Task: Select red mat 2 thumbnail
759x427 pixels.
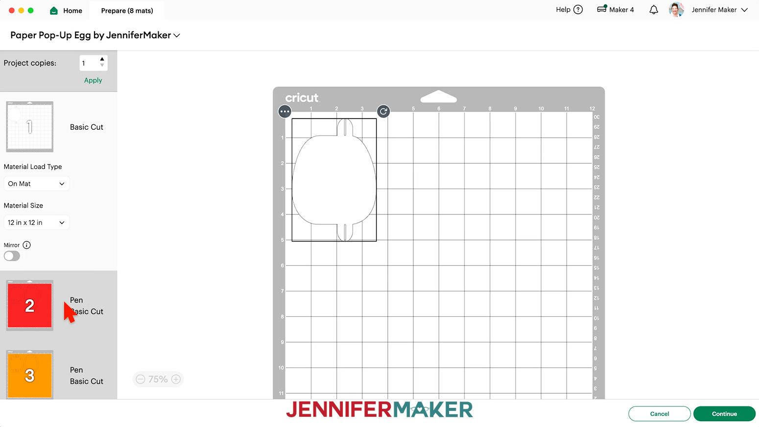Action: pos(29,305)
